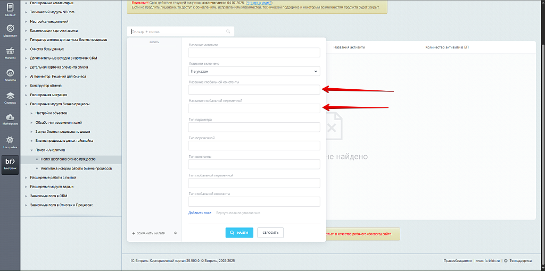Open Дополнительные вкладки в карточках CRM
Screen dimensions: 545x271
coord(64,58)
